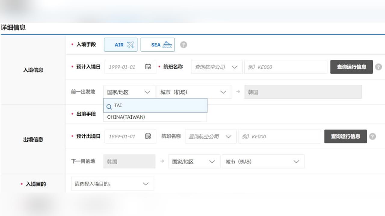Click the entry 查询运行信息 button
This screenshot has height=216, width=385.
351,67
